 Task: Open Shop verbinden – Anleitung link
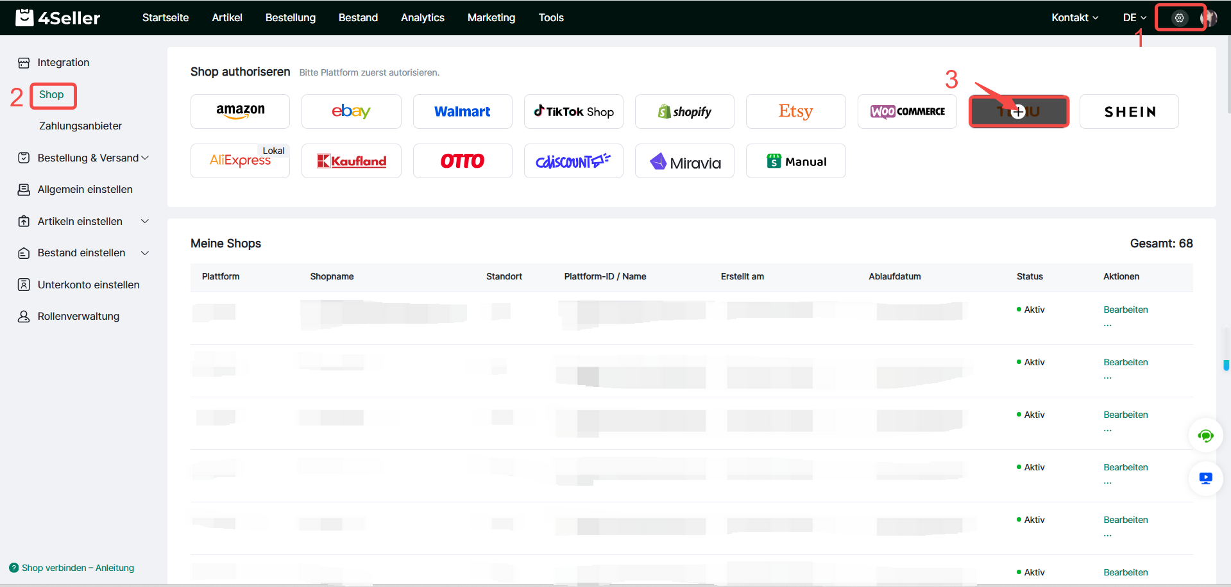tap(78, 568)
